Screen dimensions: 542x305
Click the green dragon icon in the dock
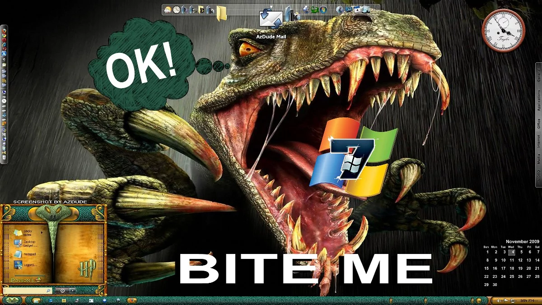coord(314,9)
